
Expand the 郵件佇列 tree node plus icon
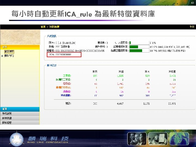(x=2, y=56)
